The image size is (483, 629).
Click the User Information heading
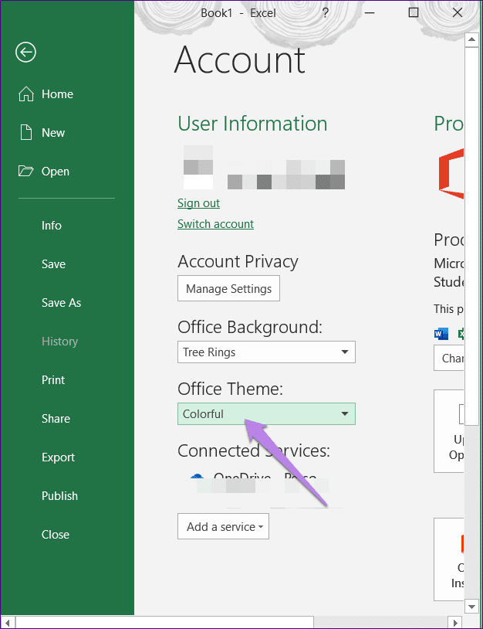click(252, 123)
